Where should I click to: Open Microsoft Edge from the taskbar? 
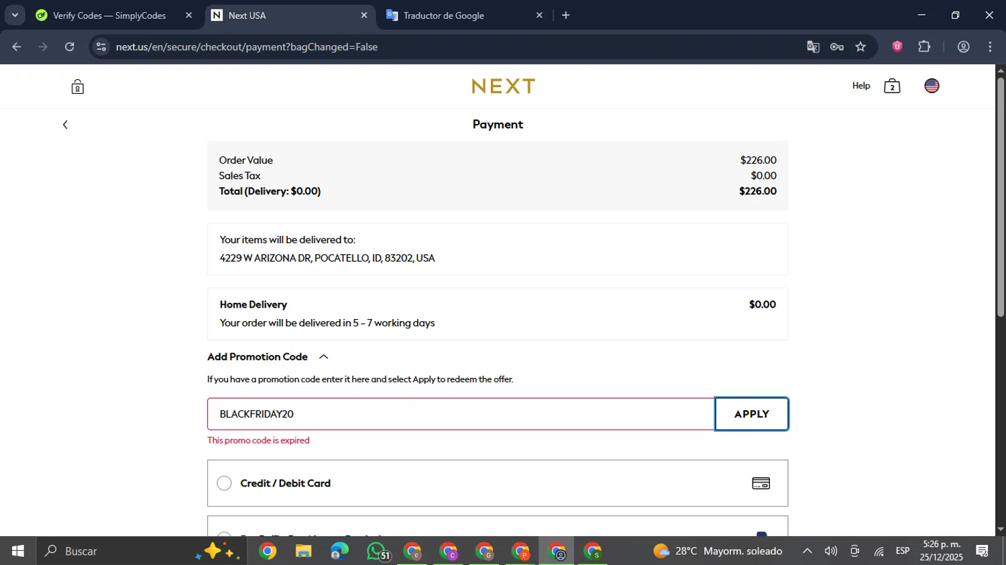pos(340,551)
